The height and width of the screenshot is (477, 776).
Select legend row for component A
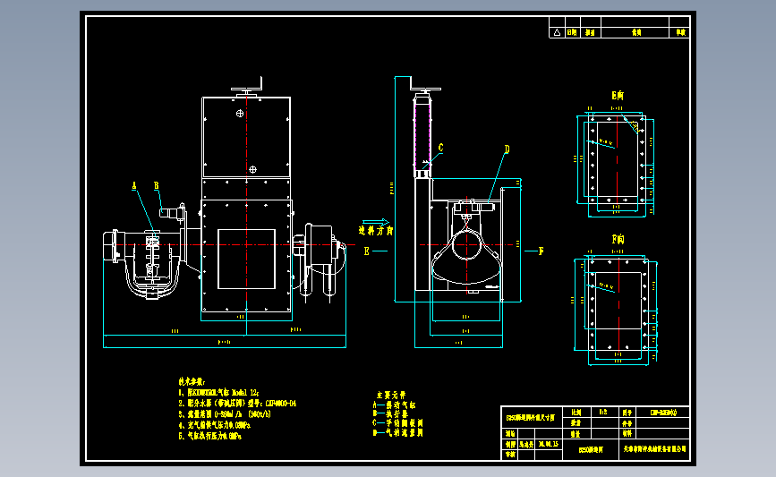point(394,405)
